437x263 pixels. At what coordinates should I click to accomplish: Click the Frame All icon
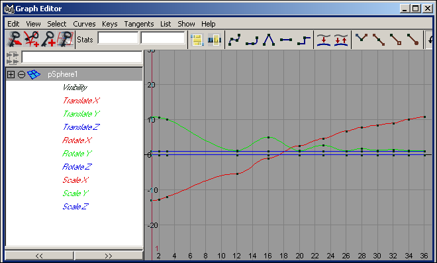point(197,40)
